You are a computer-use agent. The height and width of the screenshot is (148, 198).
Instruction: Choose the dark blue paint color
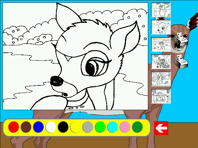coord(38,127)
